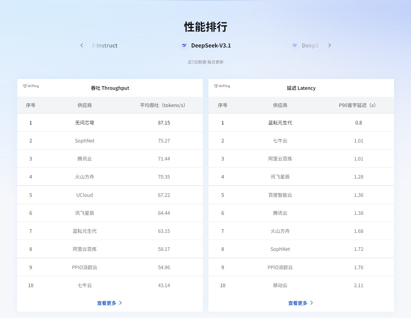The width and height of the screenshot is (411, 318).
Task: Click the 近7日数据 每日更新 note
Action: pos(206,62)
